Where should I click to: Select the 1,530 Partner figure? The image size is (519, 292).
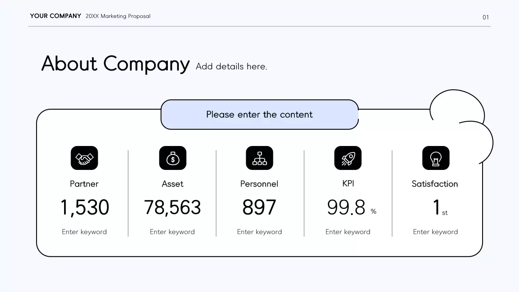pos(85,207)
